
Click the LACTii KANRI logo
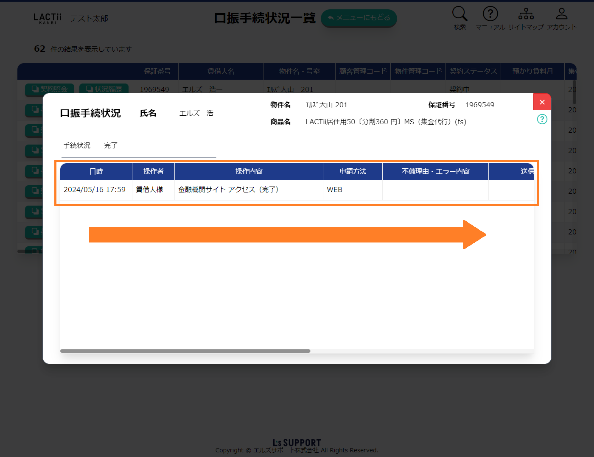coord(47,18)
